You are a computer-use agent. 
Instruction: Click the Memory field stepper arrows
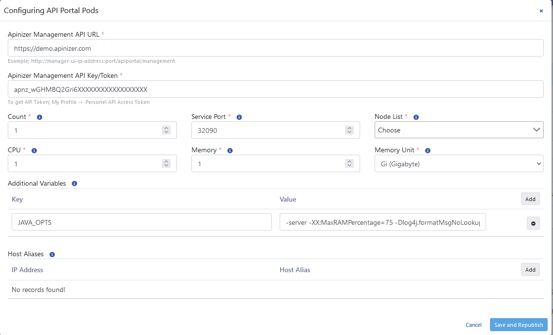(x=349, y=164)
